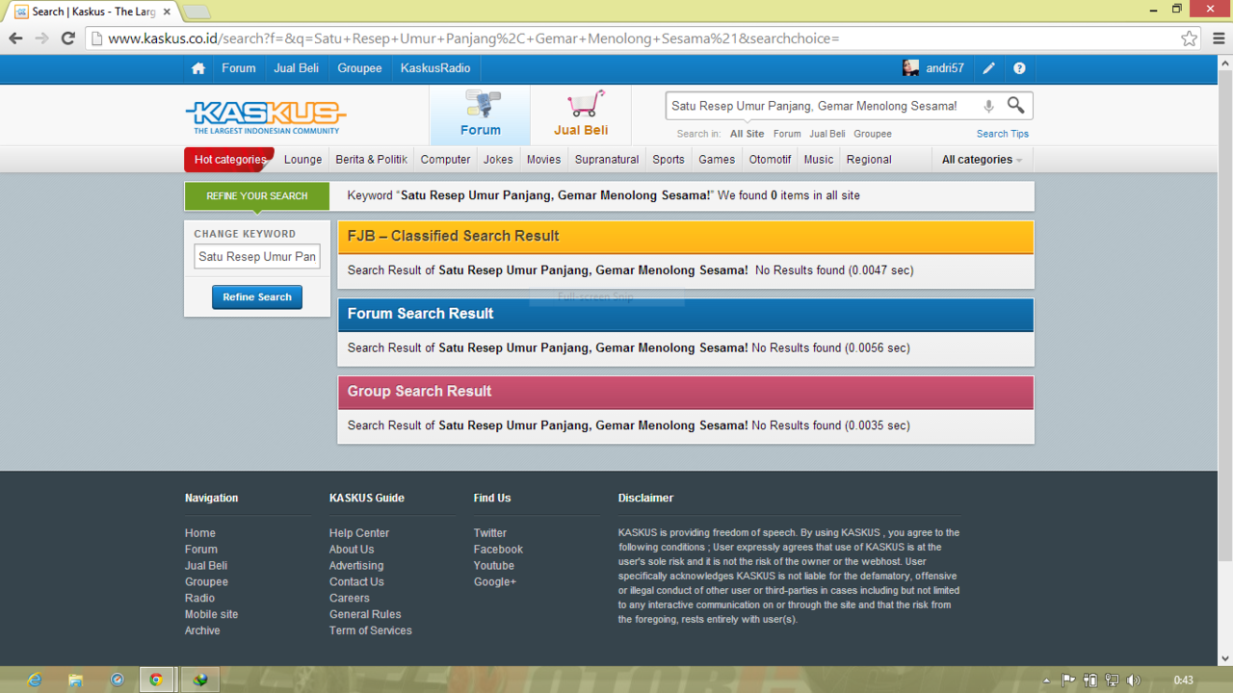Open Term of Services footer link
This screenshot has width=1233, height=693.
[x=371, y=630]
